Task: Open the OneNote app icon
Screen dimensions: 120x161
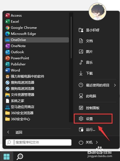Action: point(8,46)
